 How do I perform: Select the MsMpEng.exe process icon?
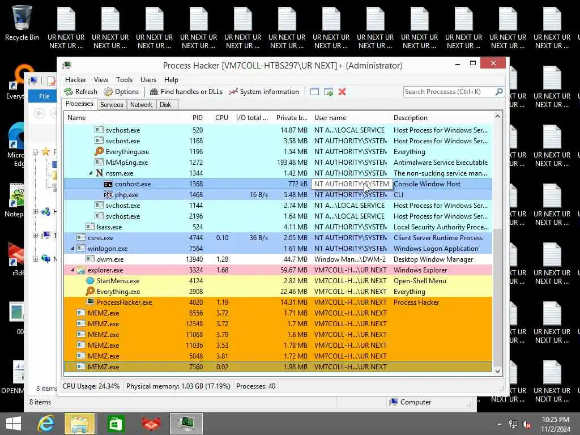[99, 162]
